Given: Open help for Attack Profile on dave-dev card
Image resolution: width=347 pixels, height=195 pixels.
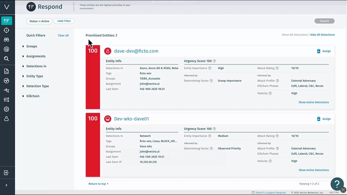Looking at the screenshot, I should point(277,81).
